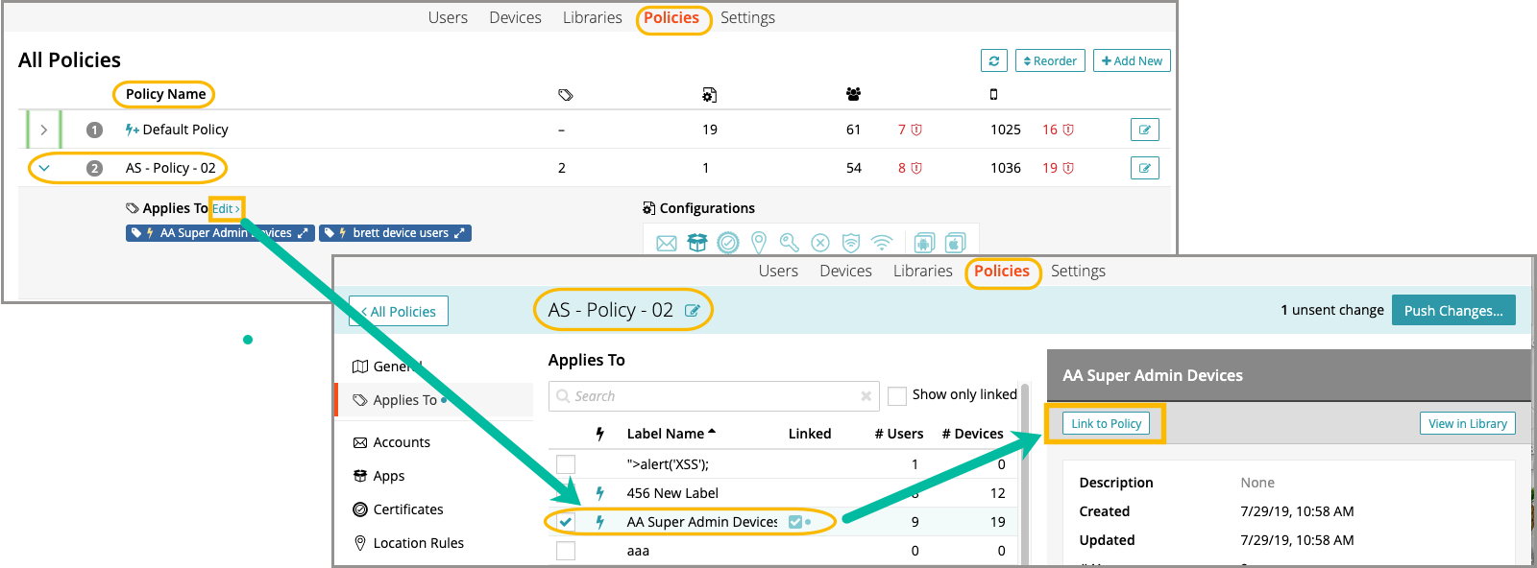Expand the Default Policy row
This screenshot has height=568, width=1537.
click(x=43, y=130)
